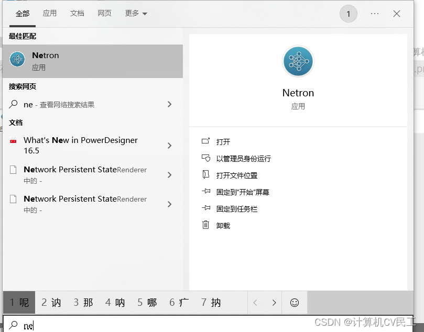
Task: Click the first 'Network Persistent State' document result
Action: (84, 174)
